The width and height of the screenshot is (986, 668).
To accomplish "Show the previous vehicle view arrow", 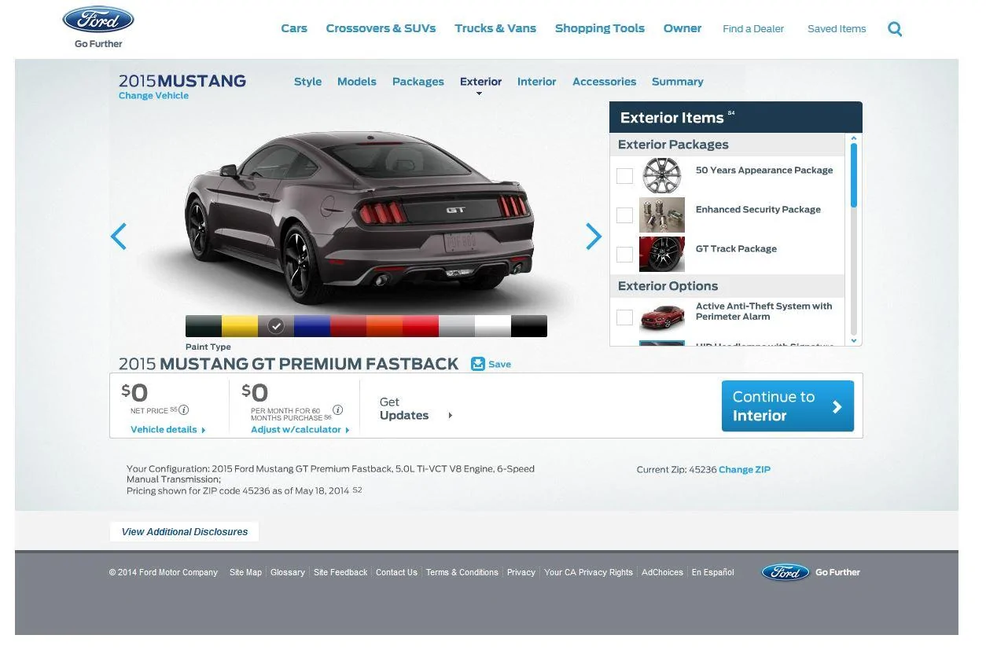I will click(119, 236).
